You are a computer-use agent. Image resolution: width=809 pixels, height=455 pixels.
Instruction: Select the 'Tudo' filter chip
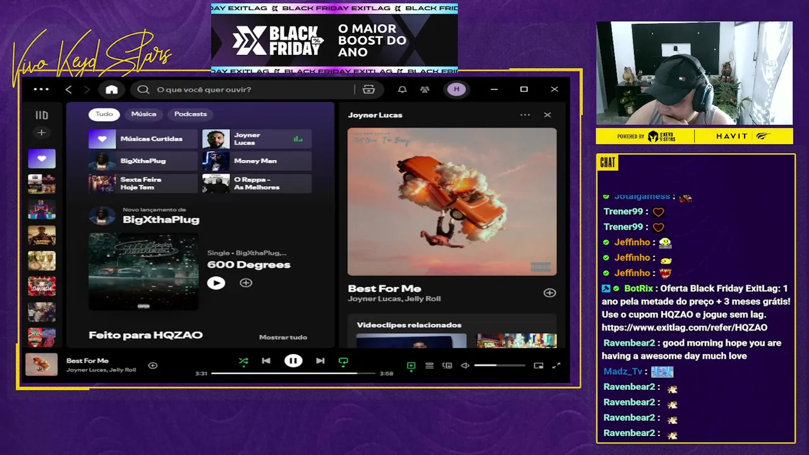104,114
